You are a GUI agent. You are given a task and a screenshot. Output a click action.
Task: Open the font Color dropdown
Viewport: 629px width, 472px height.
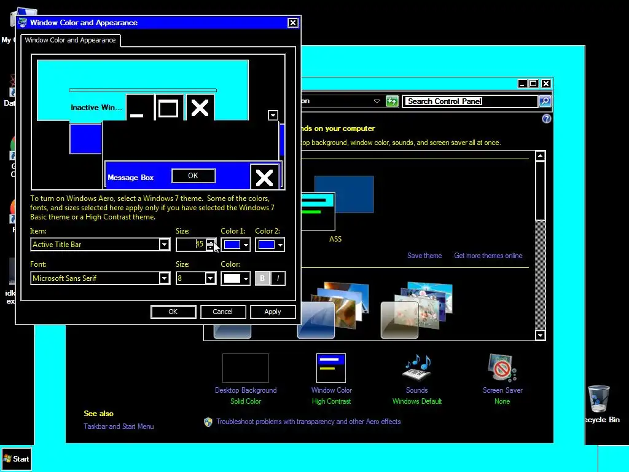point(246,278)
